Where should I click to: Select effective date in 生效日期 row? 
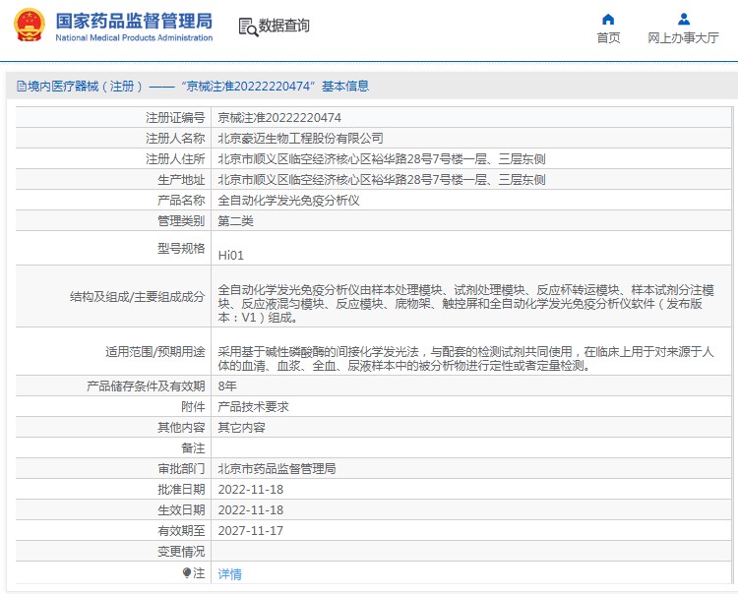point(251,510)
